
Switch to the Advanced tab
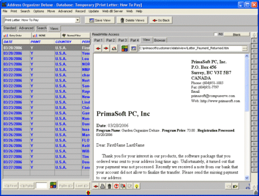coord(26,28)
